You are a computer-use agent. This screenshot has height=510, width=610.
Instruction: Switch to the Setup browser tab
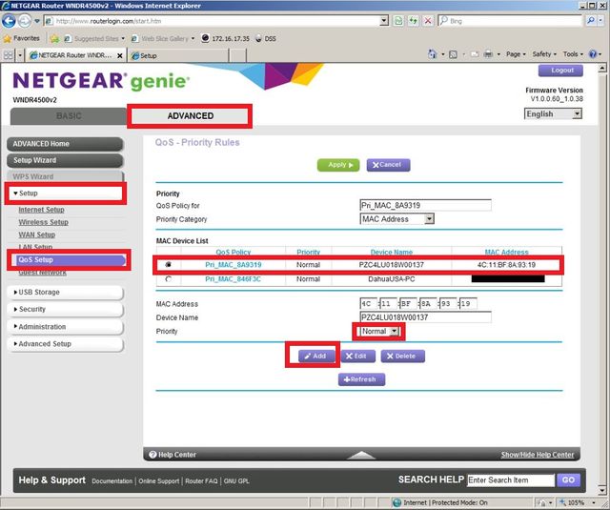pyautogui.click(x=178, y=55)
